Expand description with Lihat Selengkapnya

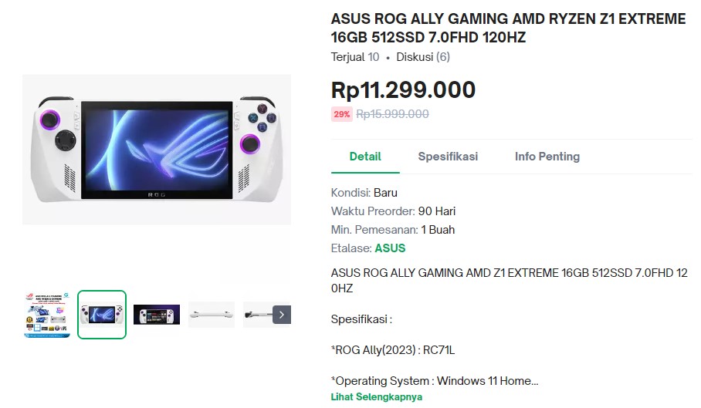click(377, 397)
